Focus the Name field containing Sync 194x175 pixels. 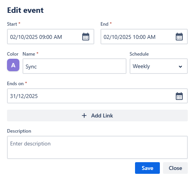pyautogui.click(x=74, y=66)
